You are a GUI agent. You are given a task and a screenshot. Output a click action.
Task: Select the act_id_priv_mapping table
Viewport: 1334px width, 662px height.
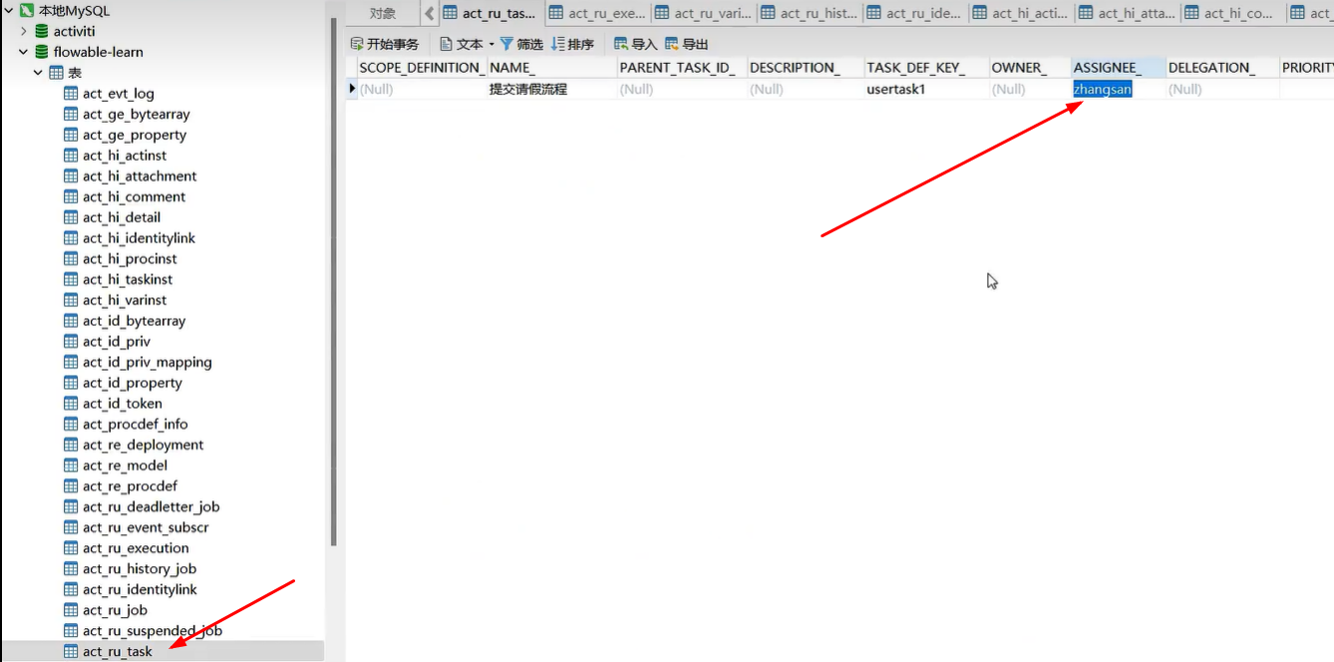point(148,362)
